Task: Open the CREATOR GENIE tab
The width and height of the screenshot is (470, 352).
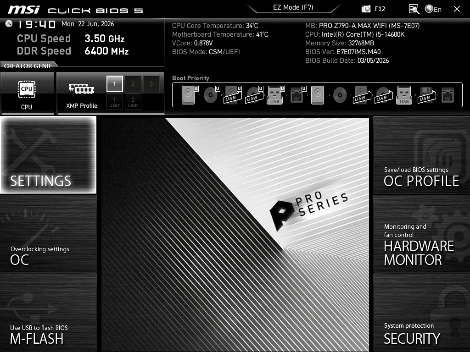Action: click(28, 66)
